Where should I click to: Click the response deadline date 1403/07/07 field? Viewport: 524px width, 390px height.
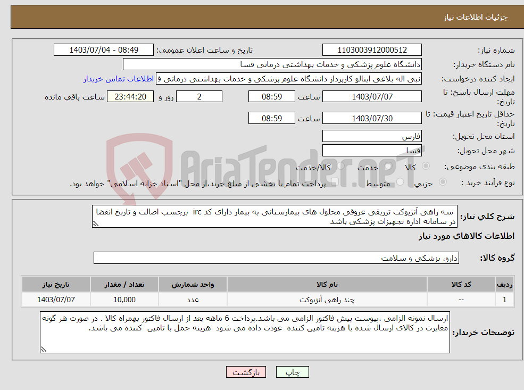[x=372, y=97]
